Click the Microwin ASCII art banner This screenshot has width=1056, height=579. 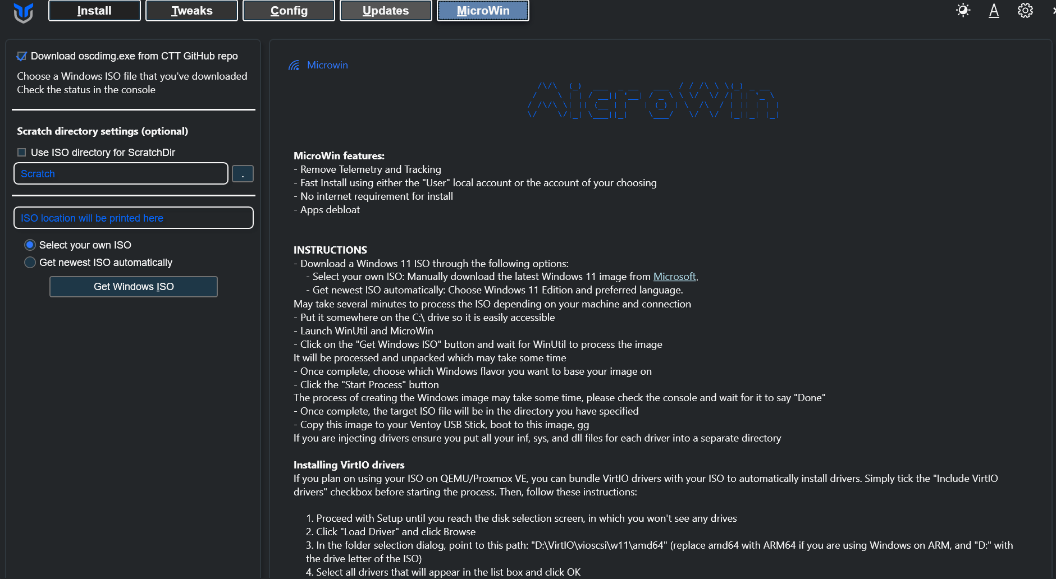coord(652,101)
